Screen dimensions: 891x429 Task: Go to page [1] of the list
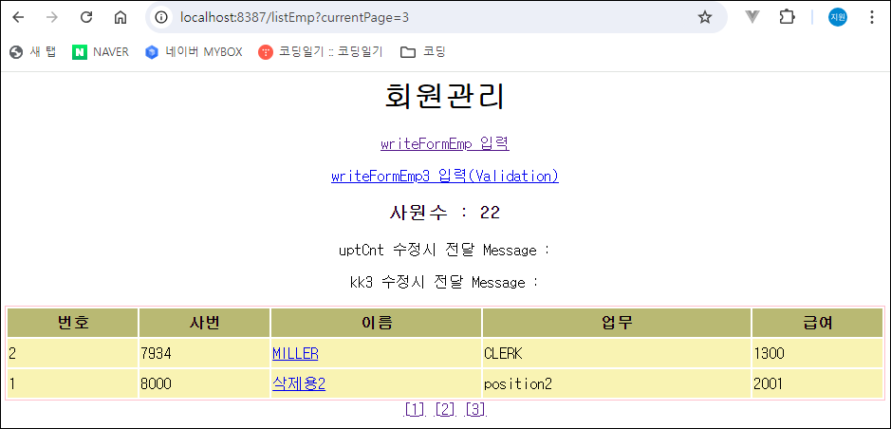tap(415, 409)
